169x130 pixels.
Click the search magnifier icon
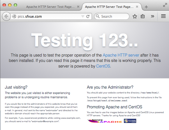(x=98, y=16)
